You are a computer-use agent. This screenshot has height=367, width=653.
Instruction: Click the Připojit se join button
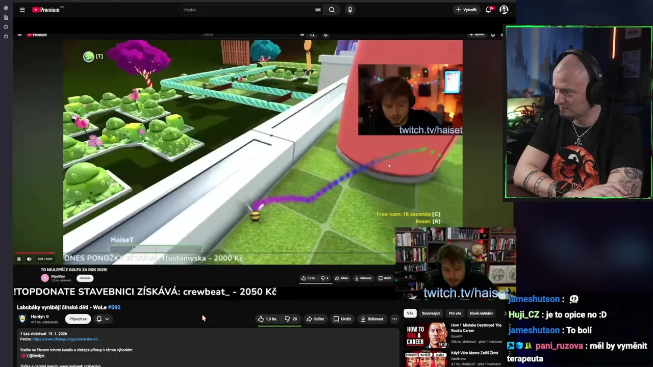click(x=78, y=319)
